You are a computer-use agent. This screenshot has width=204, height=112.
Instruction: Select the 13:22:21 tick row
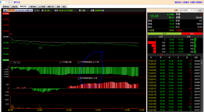[x=174, y=88]
